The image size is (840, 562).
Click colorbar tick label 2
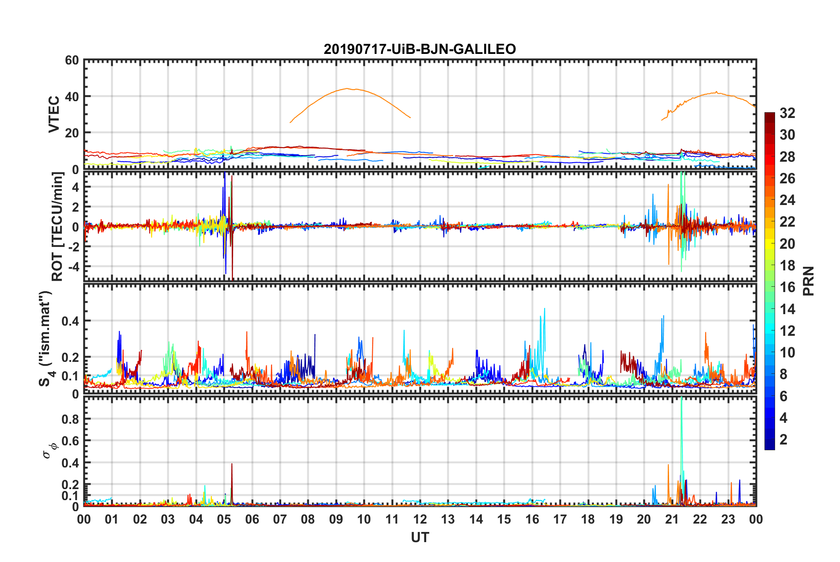[x=783, y=439]
